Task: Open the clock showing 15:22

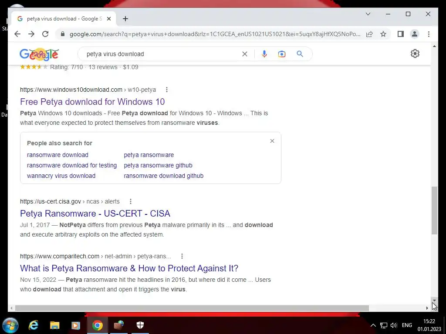Action: [429, 325]
